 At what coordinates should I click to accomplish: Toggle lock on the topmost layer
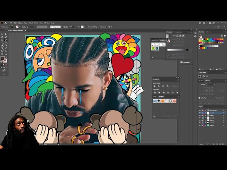click(x=202, y=110)
